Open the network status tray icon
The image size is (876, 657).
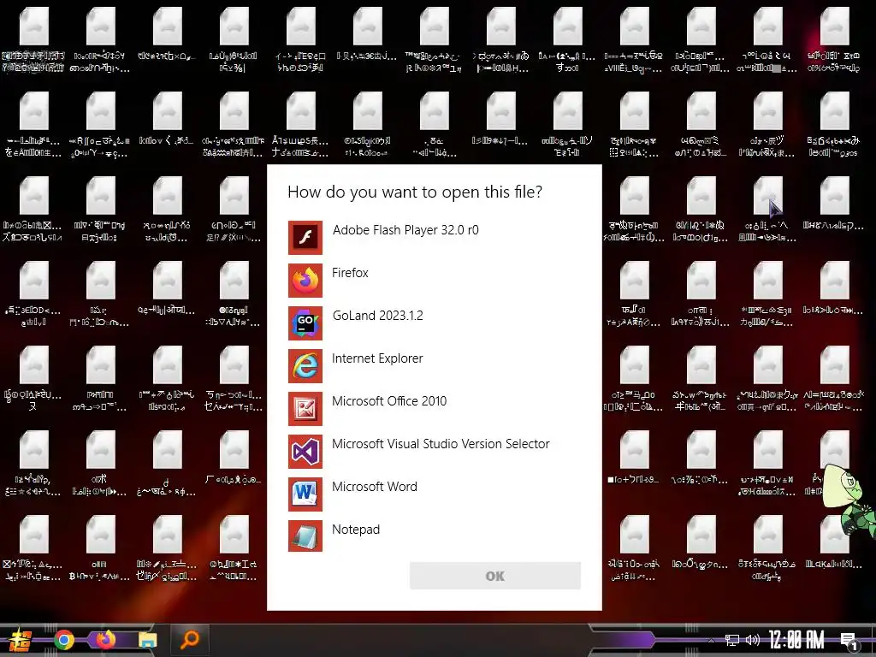click(731, 640)
